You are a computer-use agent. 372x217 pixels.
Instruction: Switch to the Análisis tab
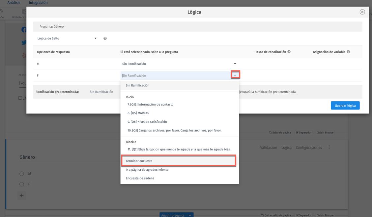coord(14,2)
